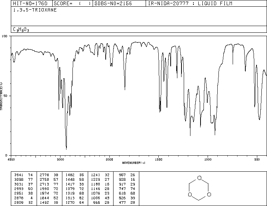Click the 100 y-axis tick label
The width and height of the screenshot is (267, 206).
4,36
